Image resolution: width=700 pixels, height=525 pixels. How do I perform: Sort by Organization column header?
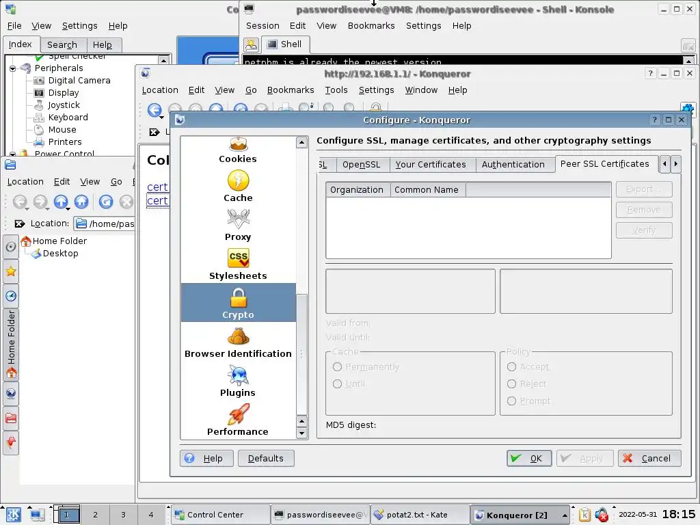click(x=358, y=190)
